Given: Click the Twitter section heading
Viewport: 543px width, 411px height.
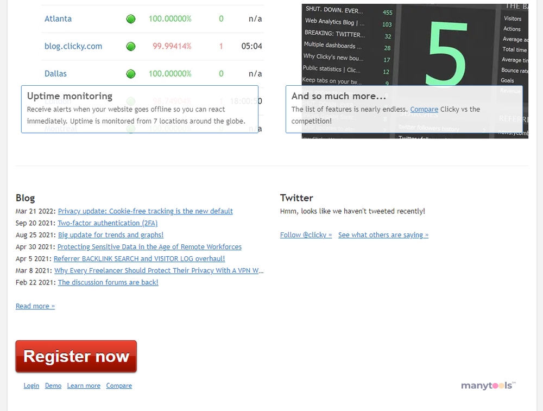Looking at the screenshot, I should [x=296, y=198].
